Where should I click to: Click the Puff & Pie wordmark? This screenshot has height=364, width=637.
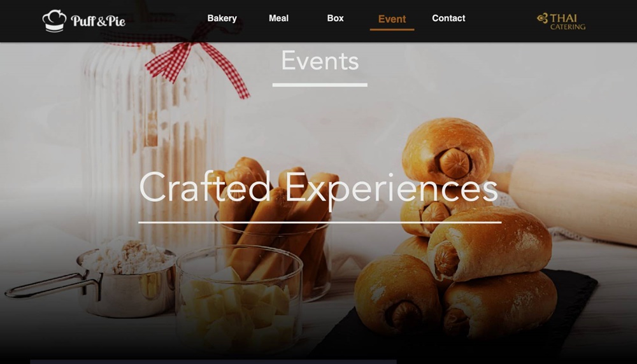[98, 21]
